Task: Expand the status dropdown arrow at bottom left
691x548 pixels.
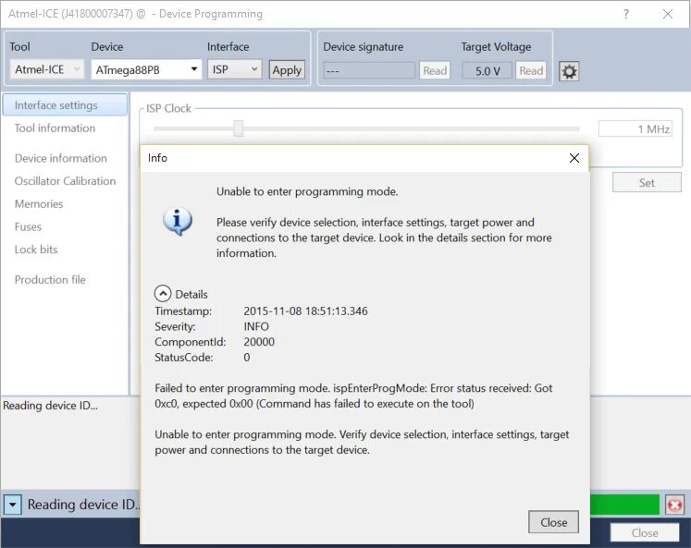Action: (12, 505)
